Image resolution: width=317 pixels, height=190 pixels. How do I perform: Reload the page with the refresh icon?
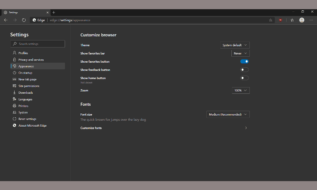(24, 20)
